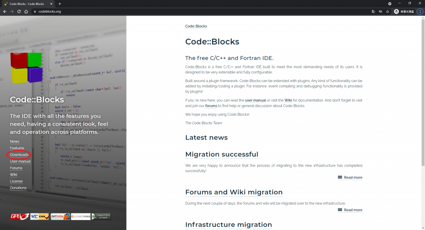Click the GPLv3 license badge
Screen dimensions: 425x230
pos(20,216)
